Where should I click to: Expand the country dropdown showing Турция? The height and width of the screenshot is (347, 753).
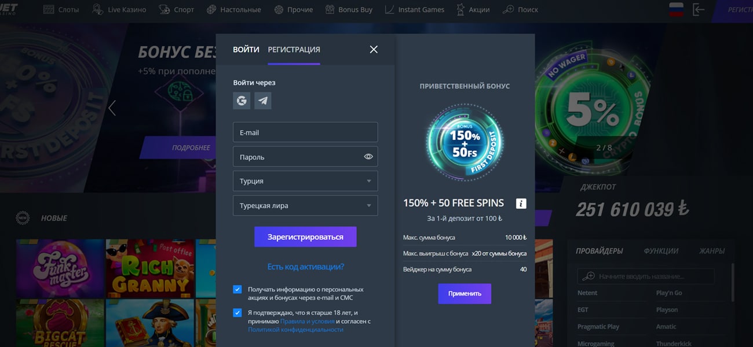tap(305, 181)
